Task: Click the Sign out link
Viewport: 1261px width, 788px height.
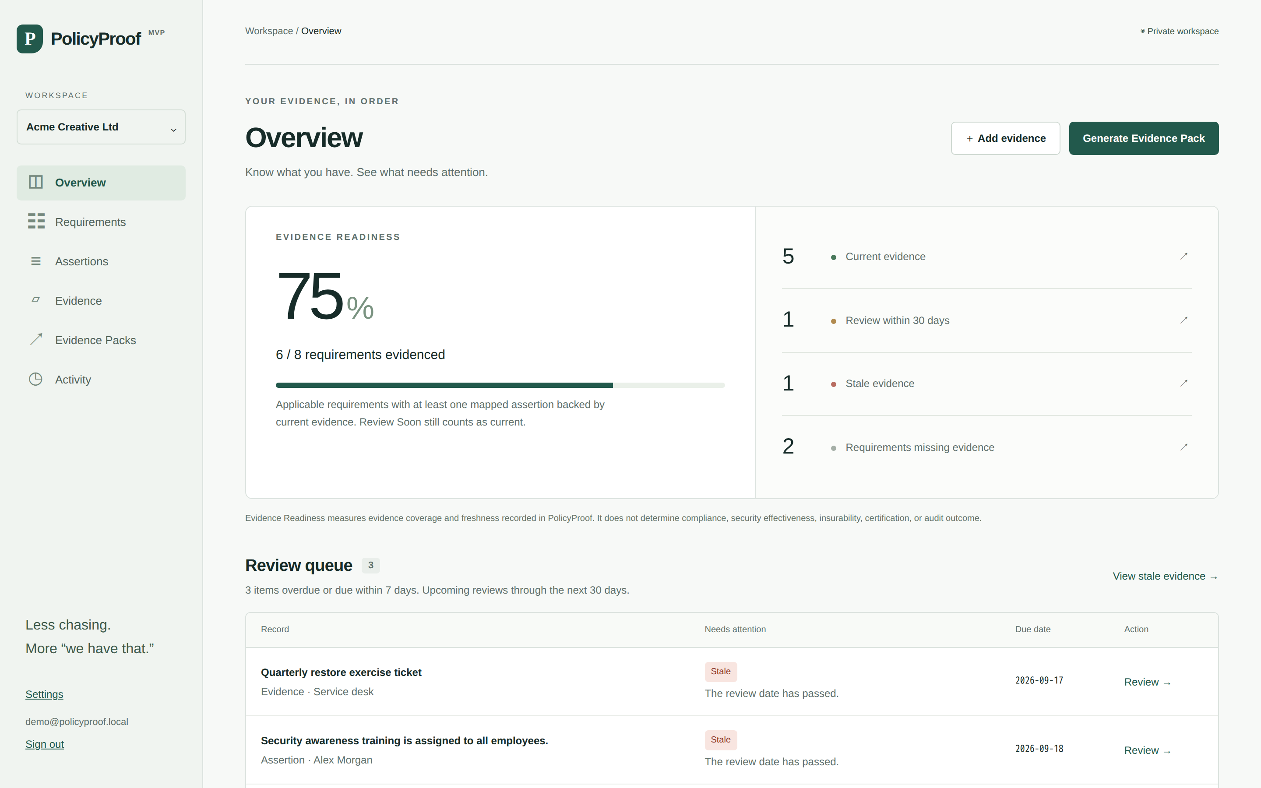Action: tap(45, 744)
